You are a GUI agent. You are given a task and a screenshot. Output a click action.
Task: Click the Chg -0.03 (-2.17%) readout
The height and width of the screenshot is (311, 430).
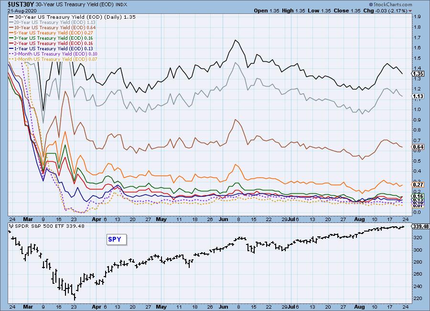pyautogui.click(x=386, y=11)
